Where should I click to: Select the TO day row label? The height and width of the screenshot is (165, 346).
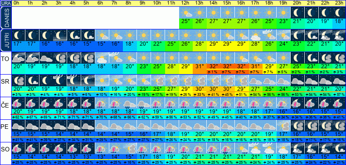(x=5, y=59)
